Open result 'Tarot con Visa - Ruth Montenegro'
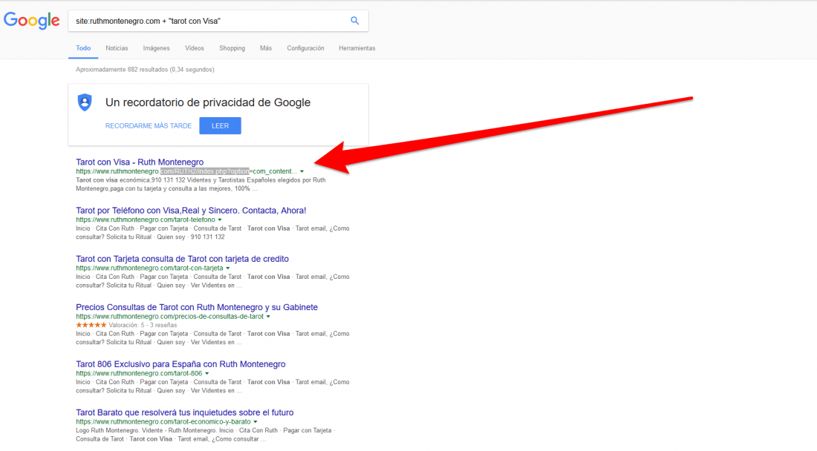Screen dimensions: 817x451 point(140,162)
